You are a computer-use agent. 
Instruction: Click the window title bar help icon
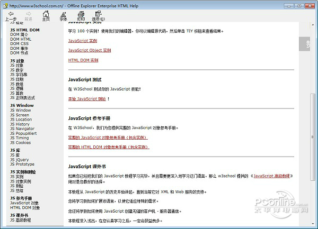click(5, 6)
